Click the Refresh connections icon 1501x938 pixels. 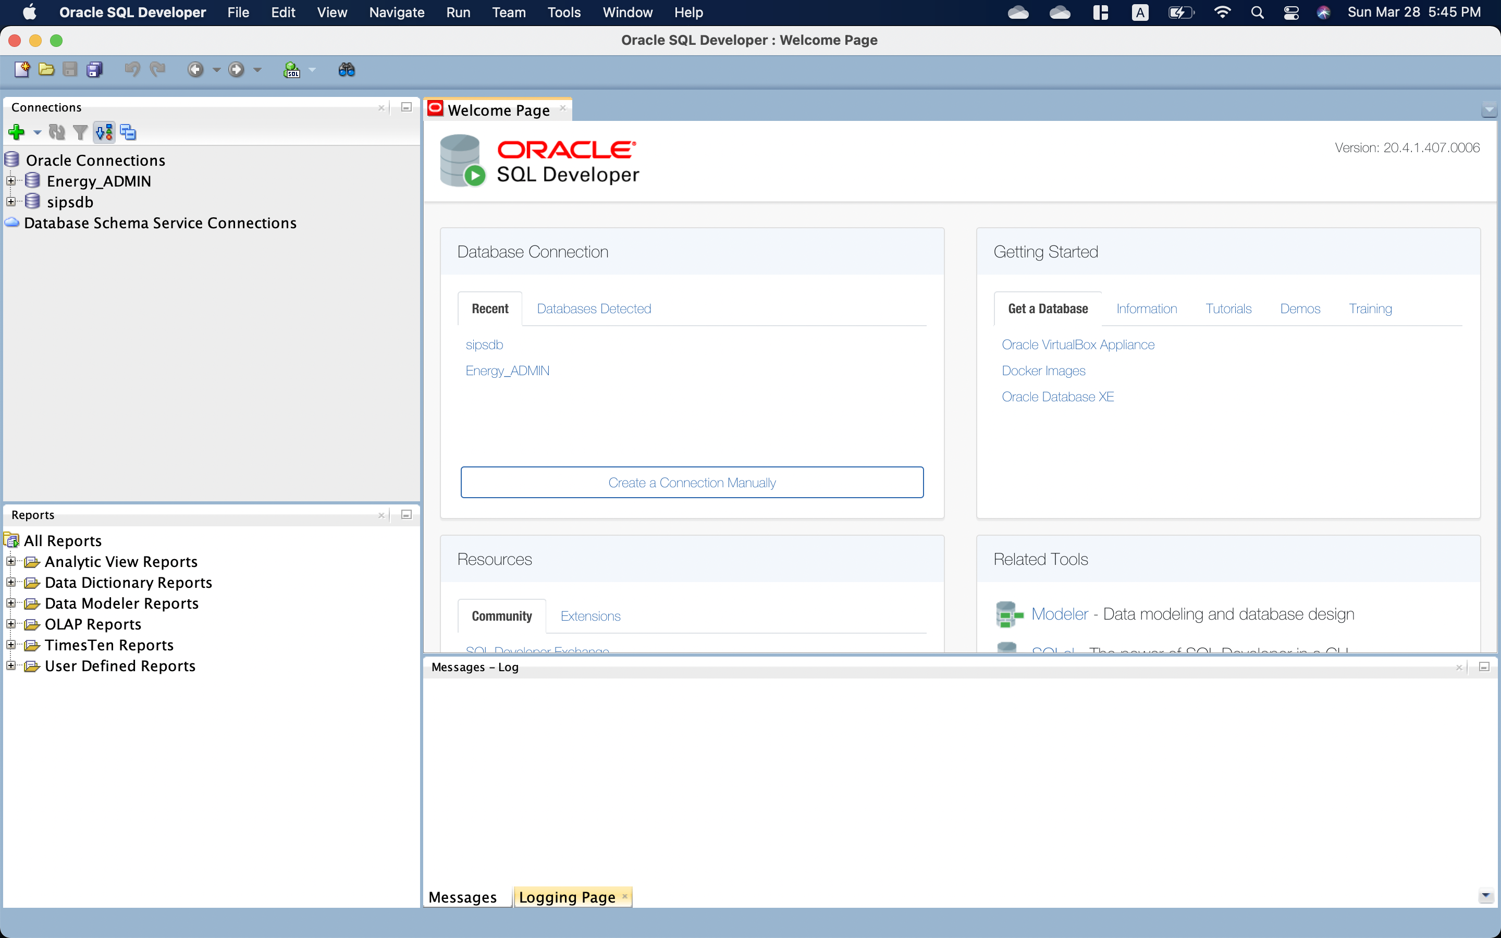pos(57,132)
